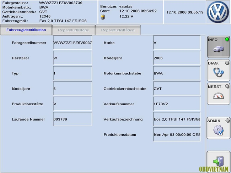
Task: Click the battery voltage icon
Action: 103,17
